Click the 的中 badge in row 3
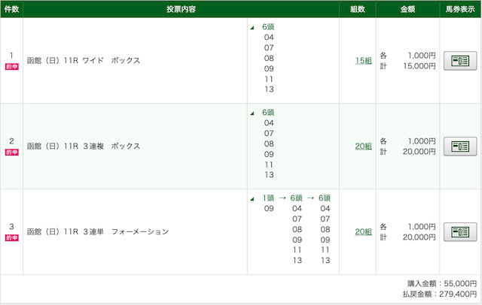 pyautogui.click(x=12, y=237)
